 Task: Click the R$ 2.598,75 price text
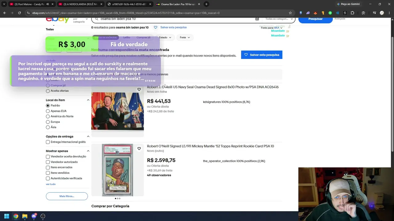pyautogui.click(x=161, y=161)
